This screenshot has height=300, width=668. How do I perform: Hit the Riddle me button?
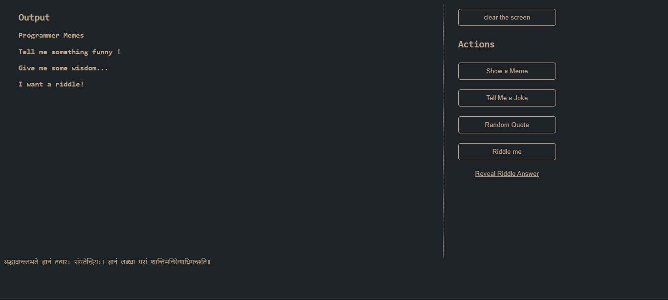[507, 151]
